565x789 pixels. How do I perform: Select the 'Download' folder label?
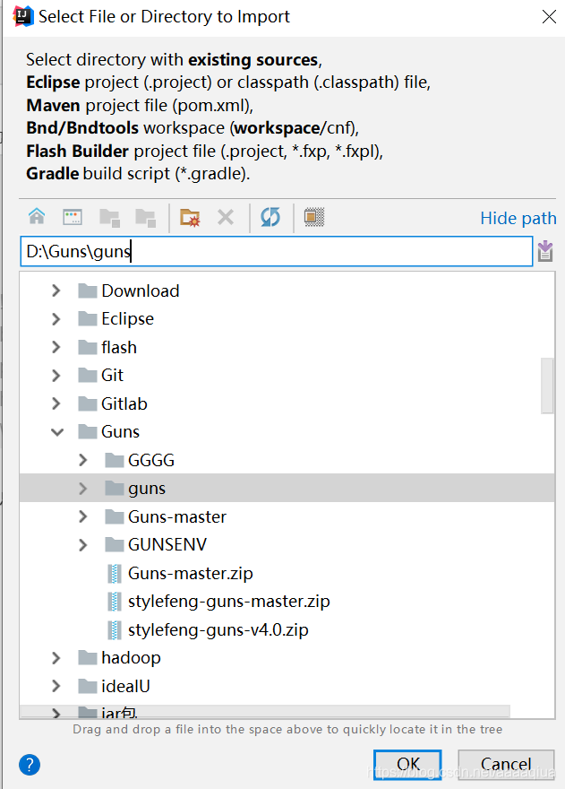[x=141, y=290]
